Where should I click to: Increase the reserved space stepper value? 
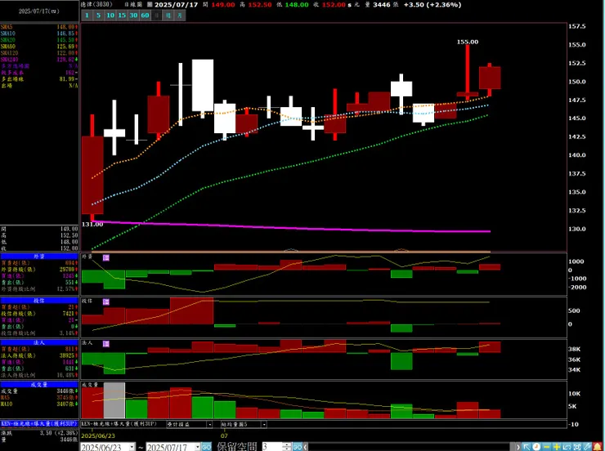click(287, 444)
